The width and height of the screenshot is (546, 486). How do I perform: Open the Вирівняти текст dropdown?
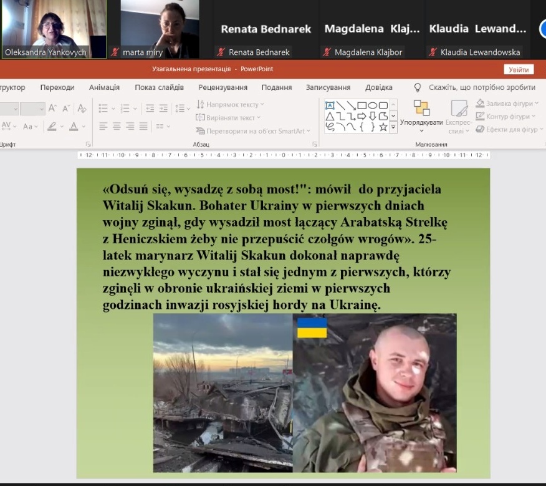228,117
